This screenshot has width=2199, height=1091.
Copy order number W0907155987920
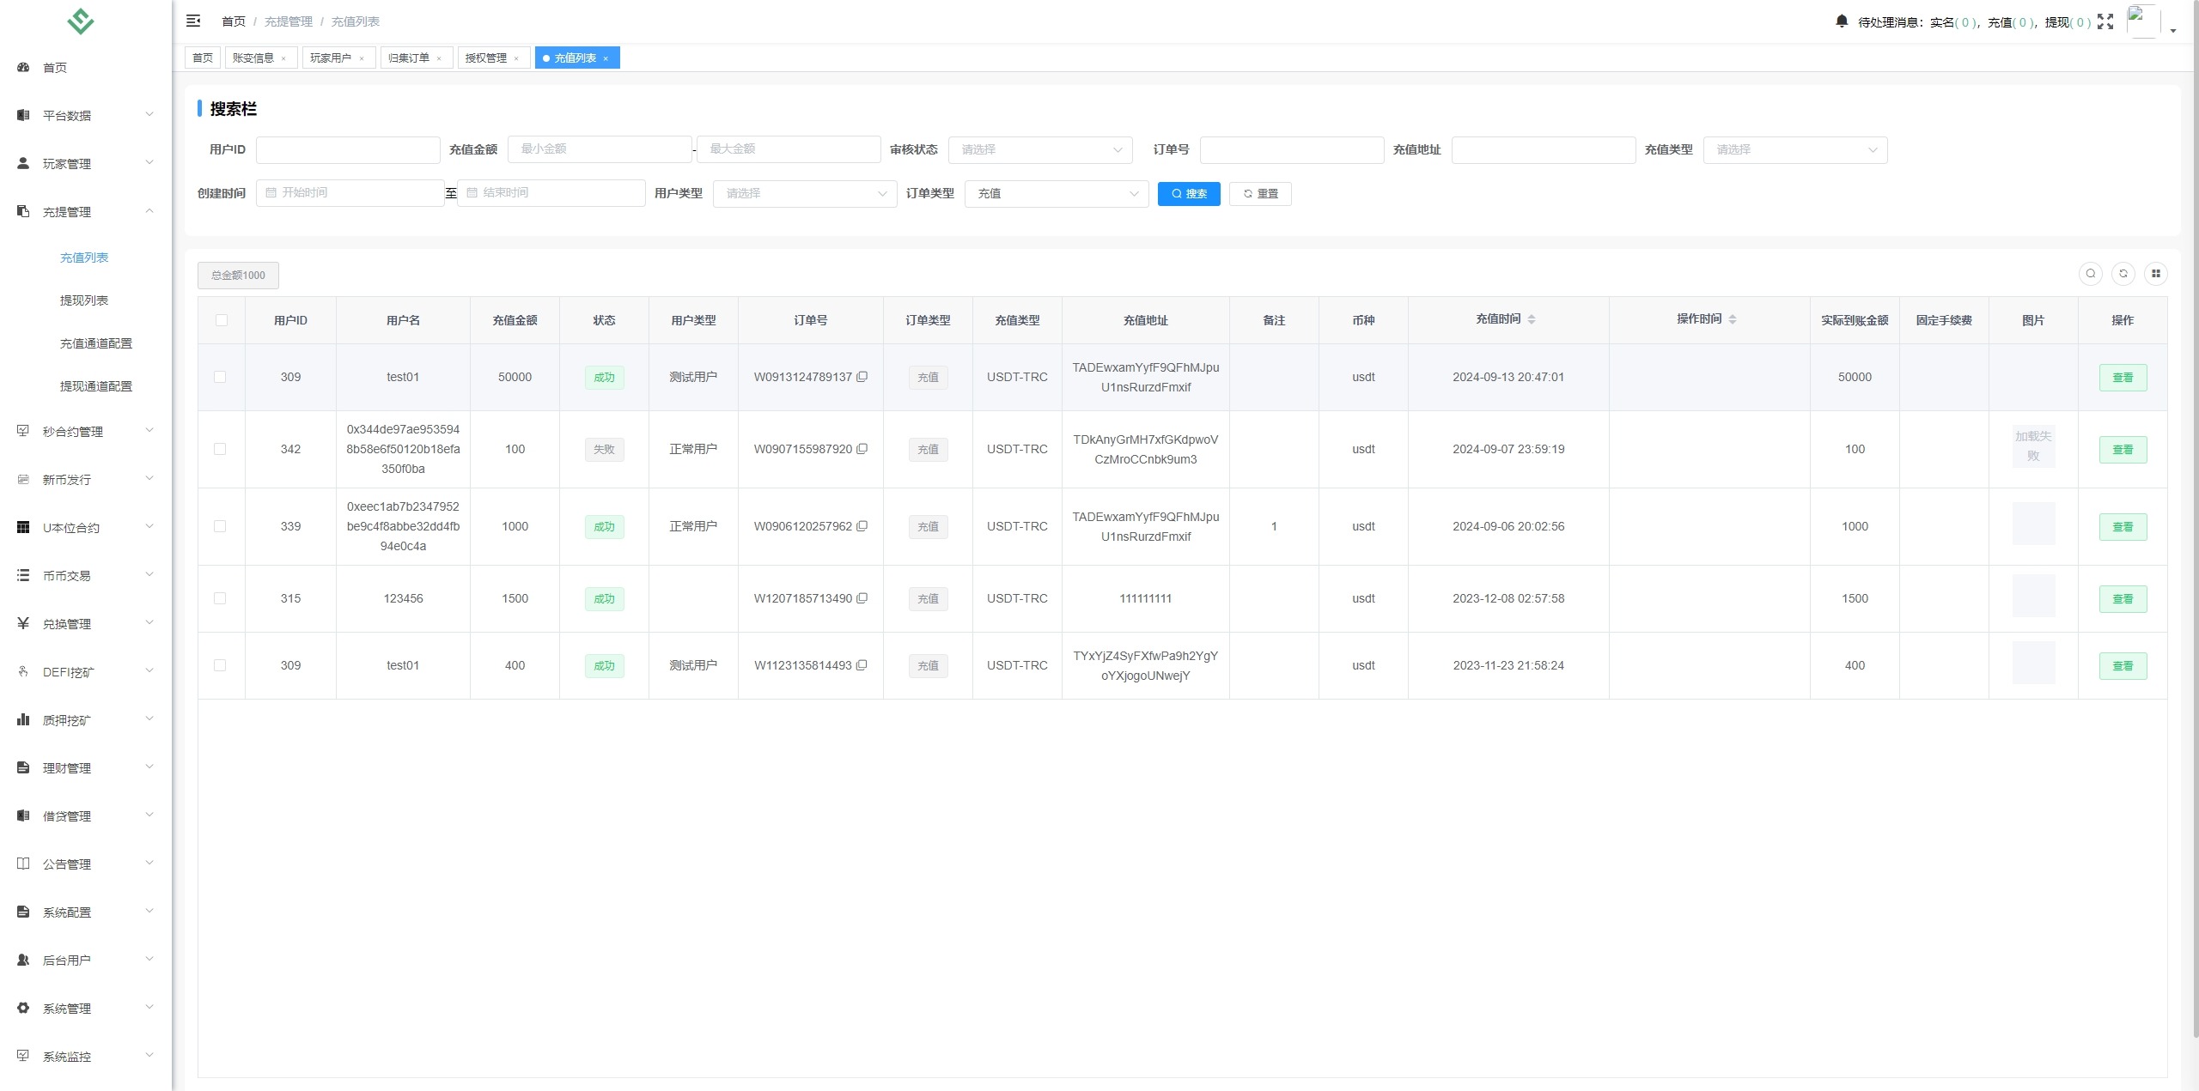(x=862, y=449)
